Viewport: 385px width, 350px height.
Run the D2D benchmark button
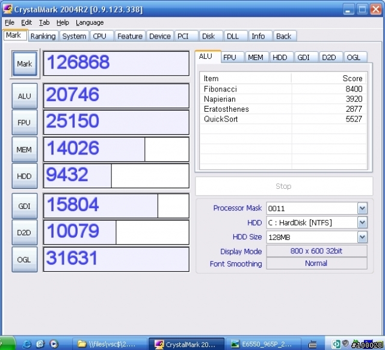[25, 233]
